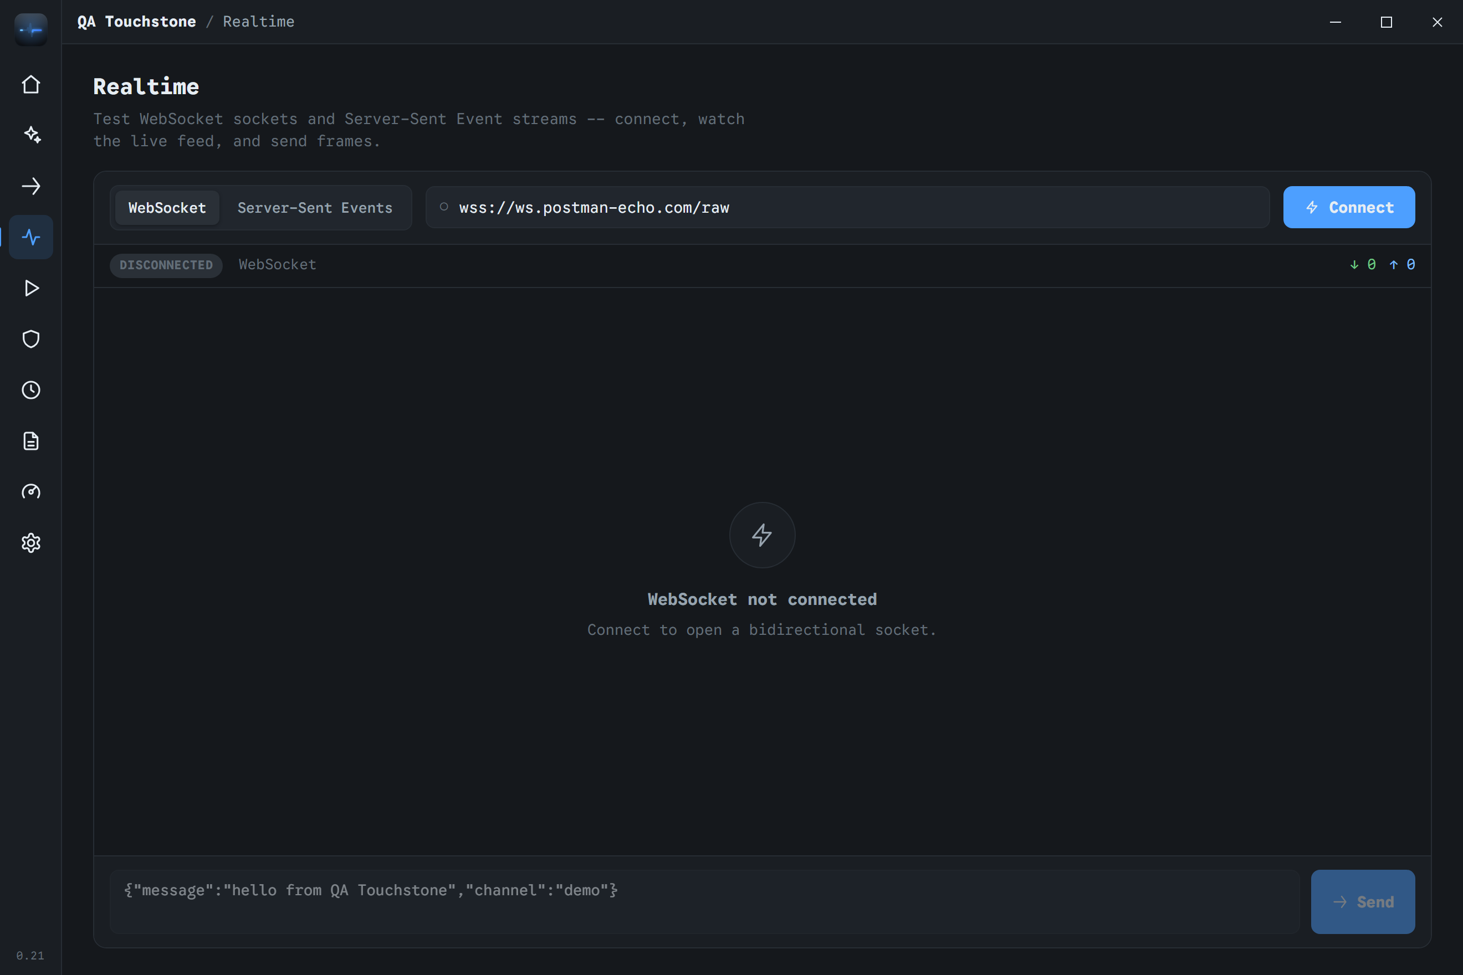1463x975 pixels.
Task: Focus the JSON message input box
Action: tap(704, 902)
